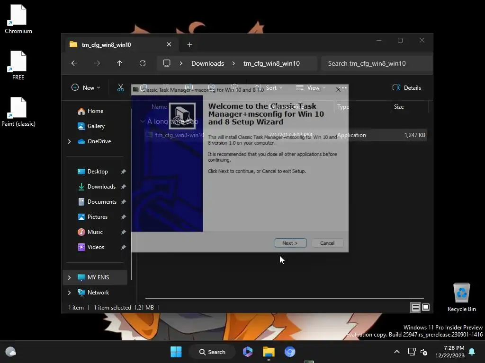This screenshot has height=363, width=485.
Task: Open a new Explorer tab
Action: (189, 45)
